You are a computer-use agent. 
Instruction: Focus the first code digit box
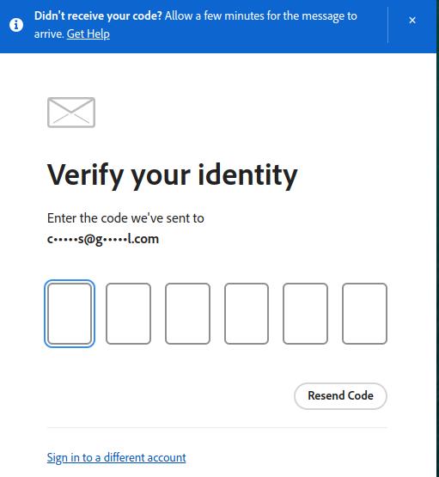(70, 314)
